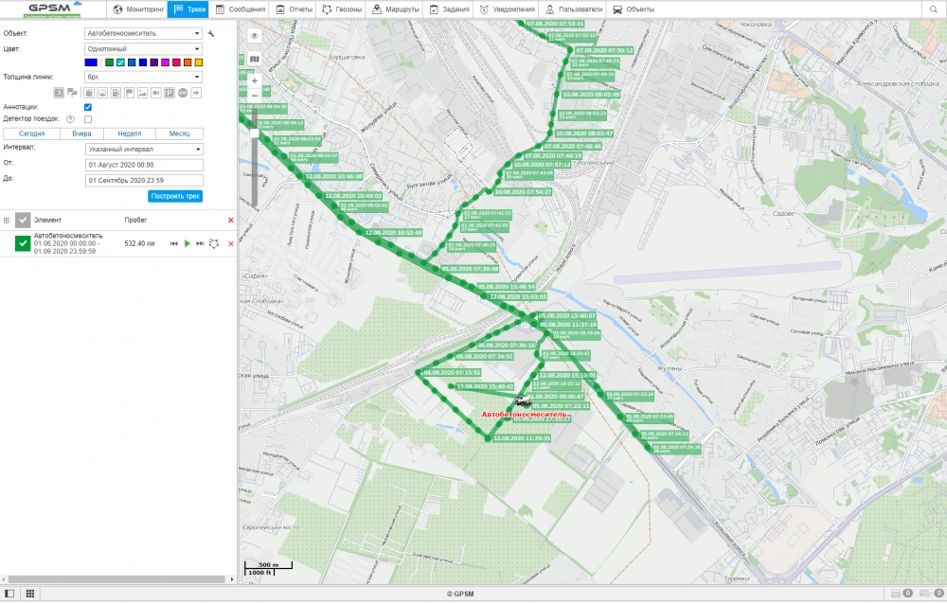This screenshot has width=947, height=604.
Task: Click the Построить трек button
Action: click(x=175, y=196)
